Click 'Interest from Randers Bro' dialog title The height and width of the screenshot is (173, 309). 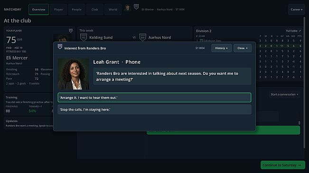pyautogui.click(x=85, y=48)
